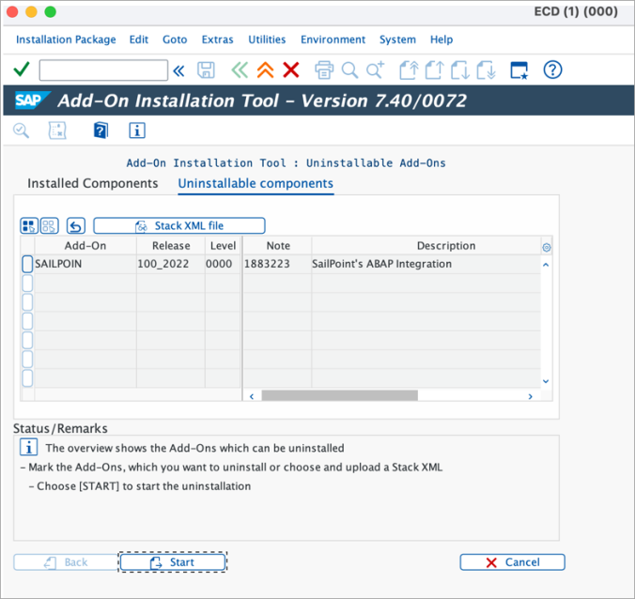Click the table scroll-up arrow
Image resolution: width=635 pixels, height=599 pixels.
[x=546, y=265]
